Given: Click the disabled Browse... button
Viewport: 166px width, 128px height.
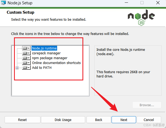Looking at the screenshot, I should click(147, 105).
